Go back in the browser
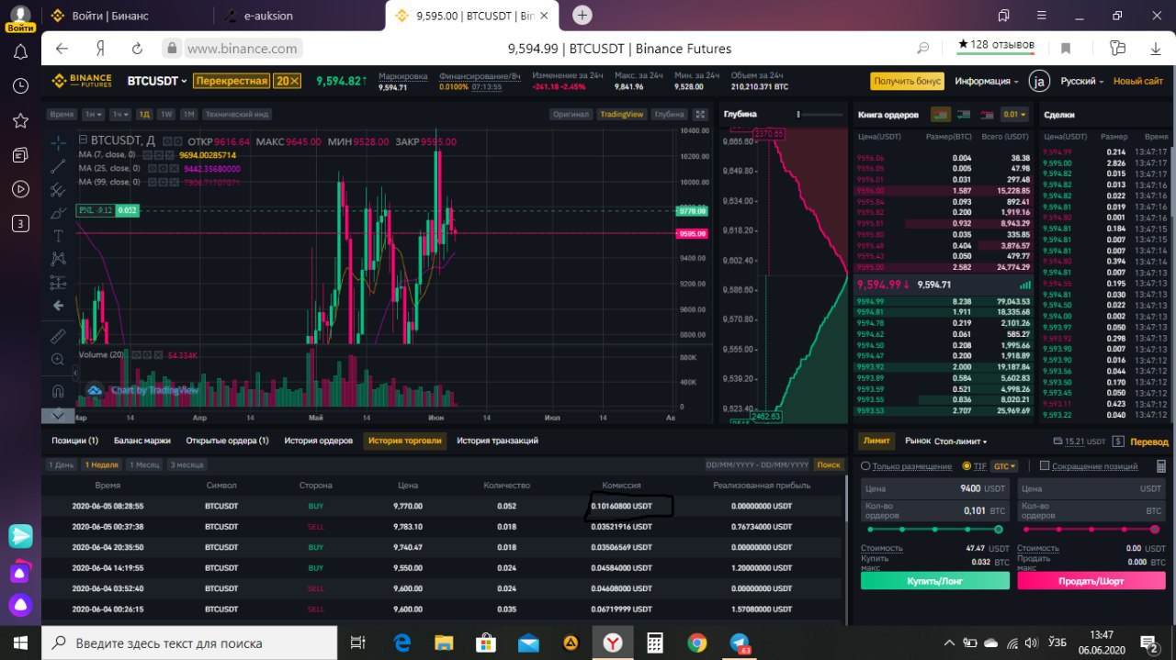The image size is (1176, 660). pos(62,49)
